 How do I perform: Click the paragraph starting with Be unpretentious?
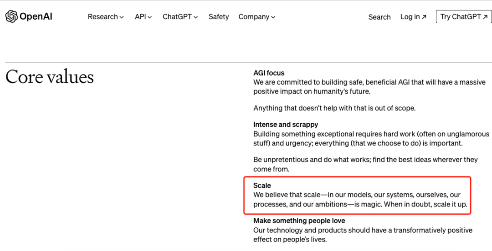coord(365,164)
